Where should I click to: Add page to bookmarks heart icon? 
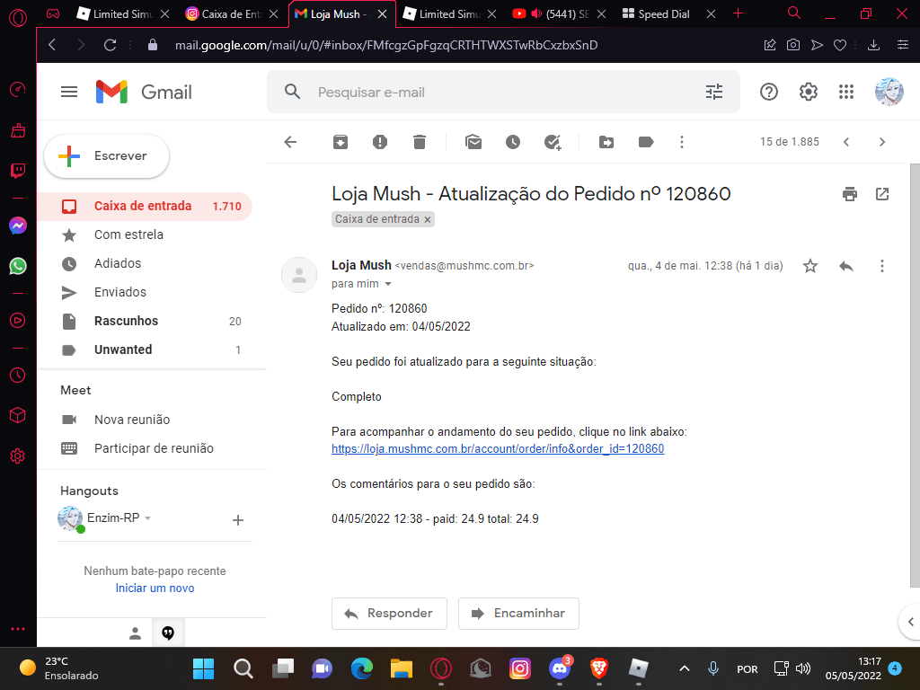click(840, 45)
